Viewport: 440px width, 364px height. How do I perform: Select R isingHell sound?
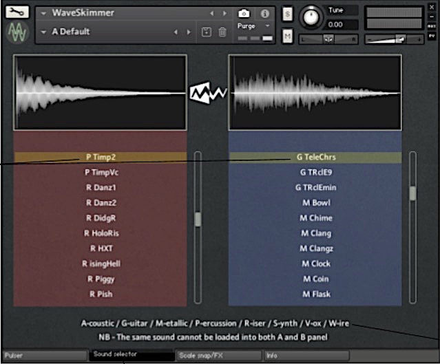coord(101,264)
